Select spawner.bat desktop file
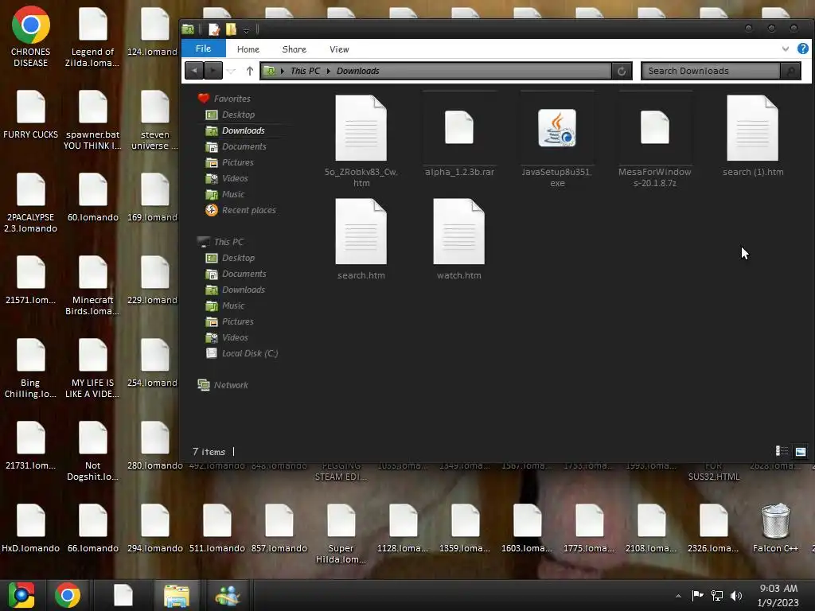The height and width of the screenshot is (611, 815). 92,119
